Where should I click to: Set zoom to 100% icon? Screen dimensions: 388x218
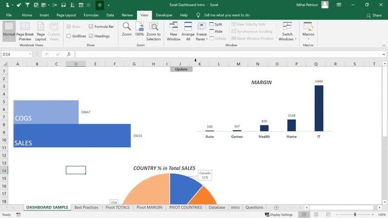(139, 27)
